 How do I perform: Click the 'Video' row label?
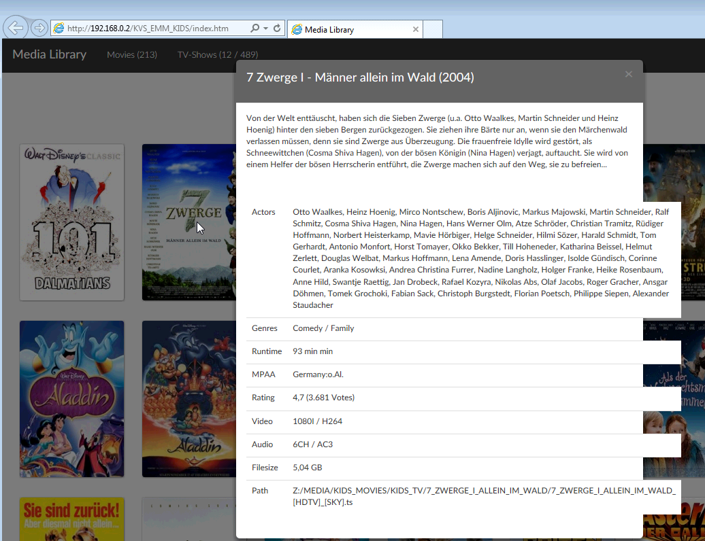pos(262,421)
